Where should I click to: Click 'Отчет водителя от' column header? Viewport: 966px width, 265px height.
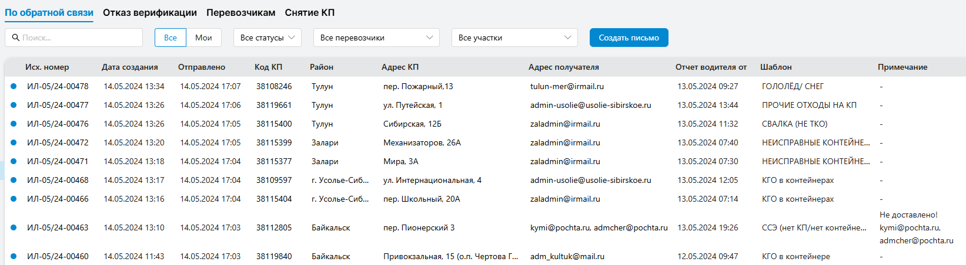711,67
